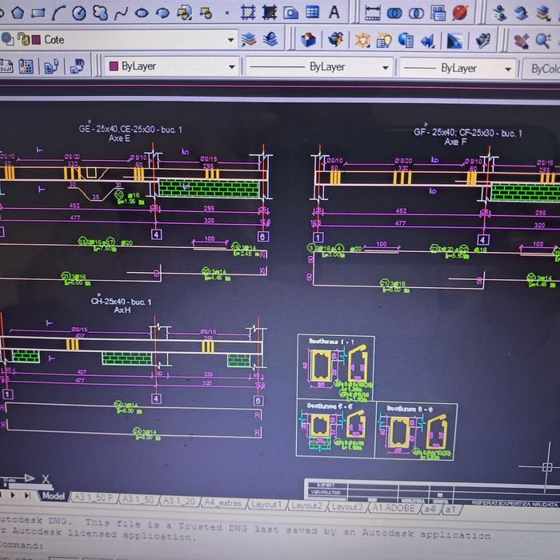Click the Layer Previous icon
The height and width of the screenshot is (560, 560).
270,38
